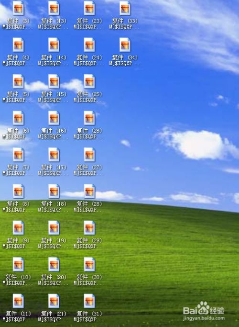
Task: Select the 复件 (5) file icon
Action: click(x=18, y=81)
